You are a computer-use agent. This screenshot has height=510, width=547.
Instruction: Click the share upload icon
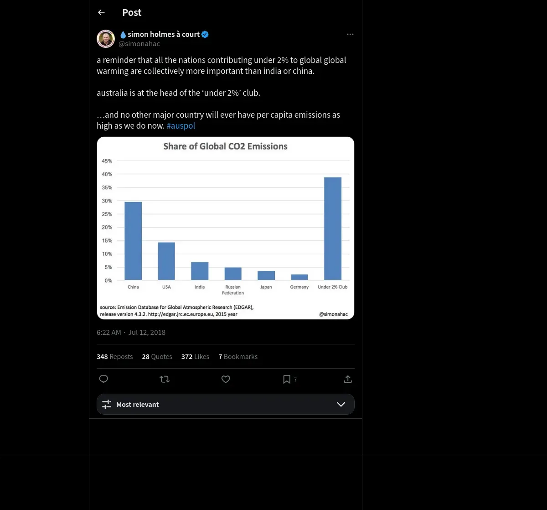click(x=348, y=379)
